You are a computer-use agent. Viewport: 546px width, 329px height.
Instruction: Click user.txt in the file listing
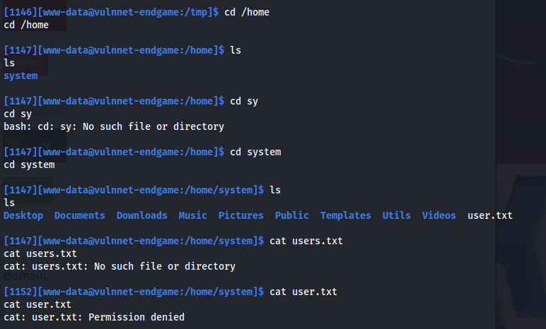pos(490,215)
